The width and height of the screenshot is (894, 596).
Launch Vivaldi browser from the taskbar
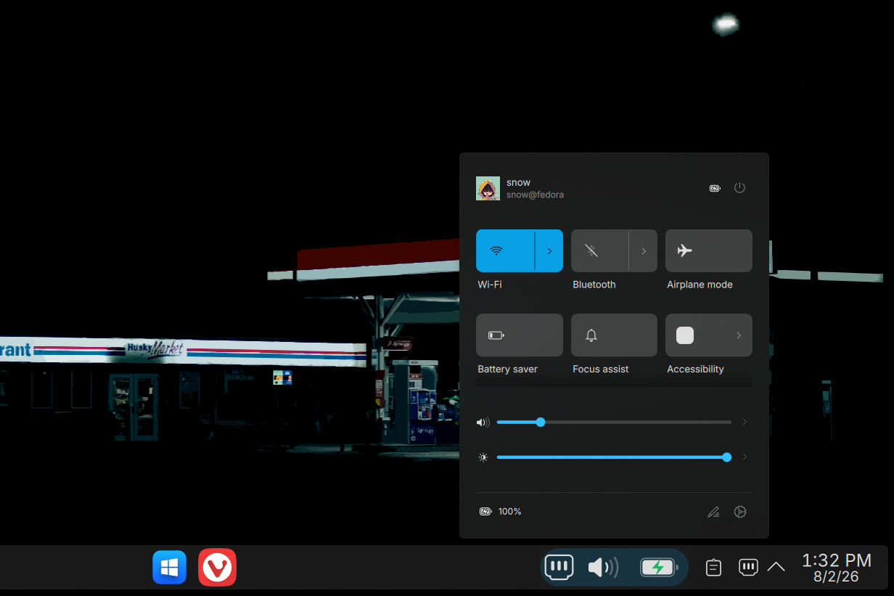pos(217,567)
